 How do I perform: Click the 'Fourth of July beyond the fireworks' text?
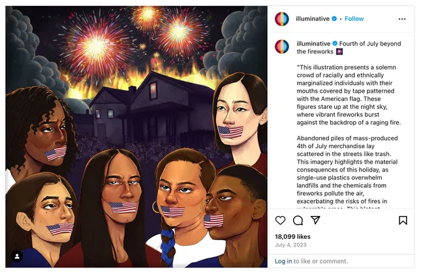349,48
